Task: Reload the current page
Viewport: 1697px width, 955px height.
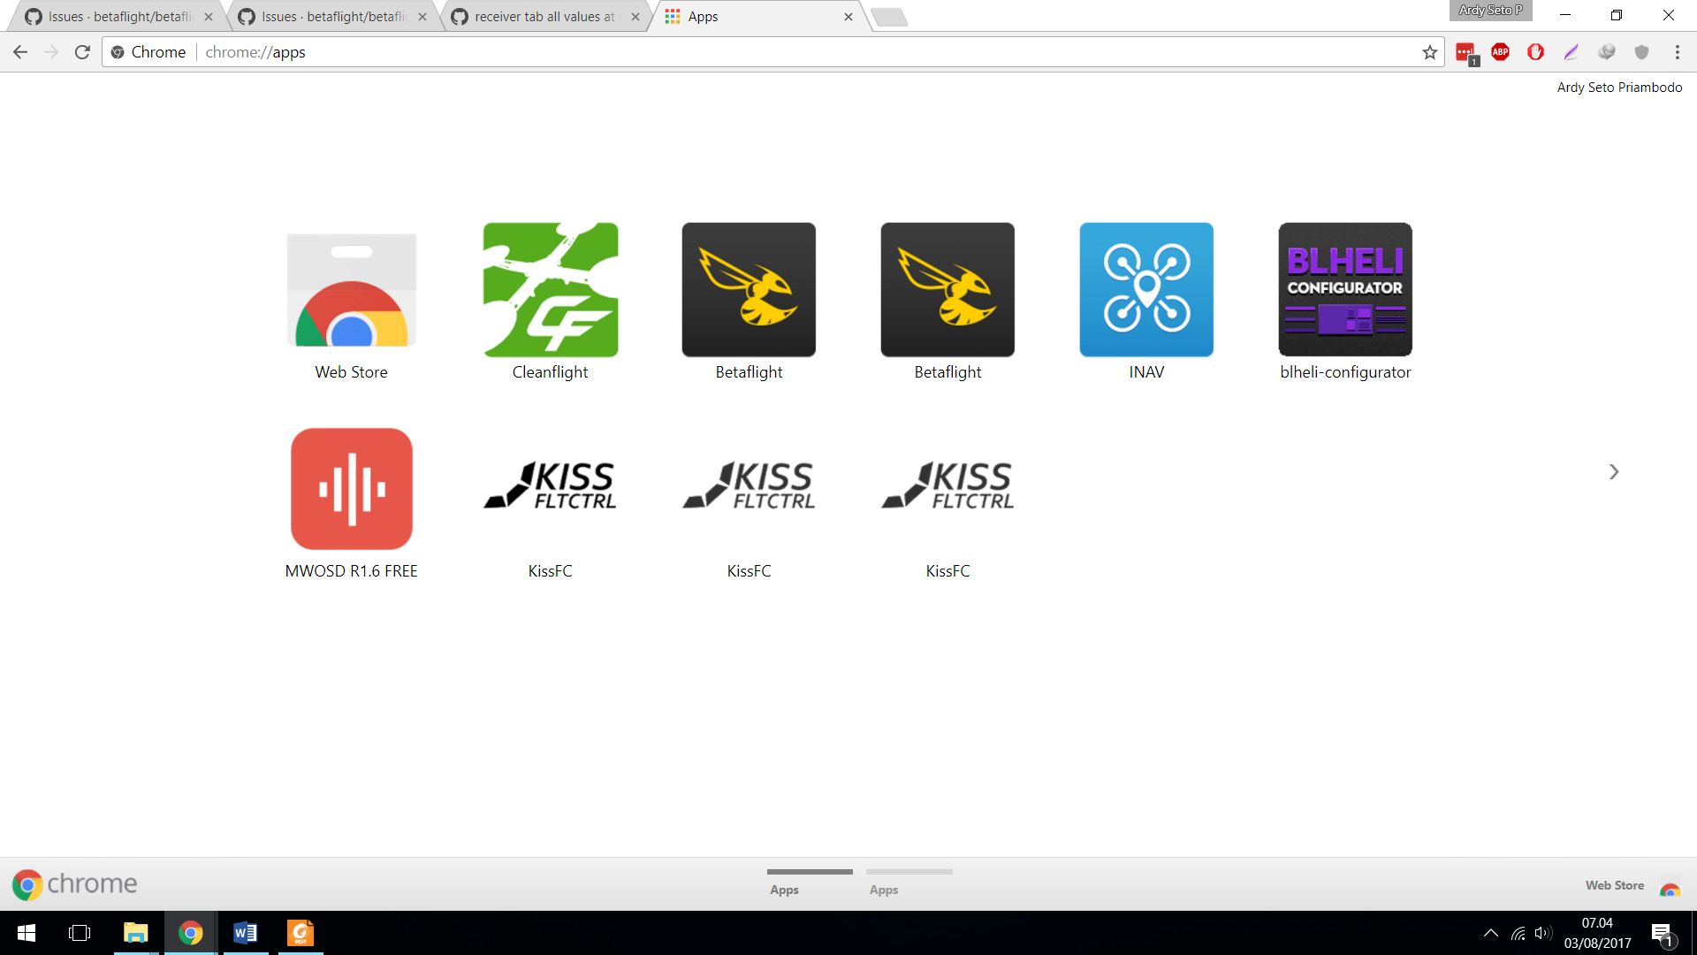Action: pyautogui.click(x=82, y=52)
